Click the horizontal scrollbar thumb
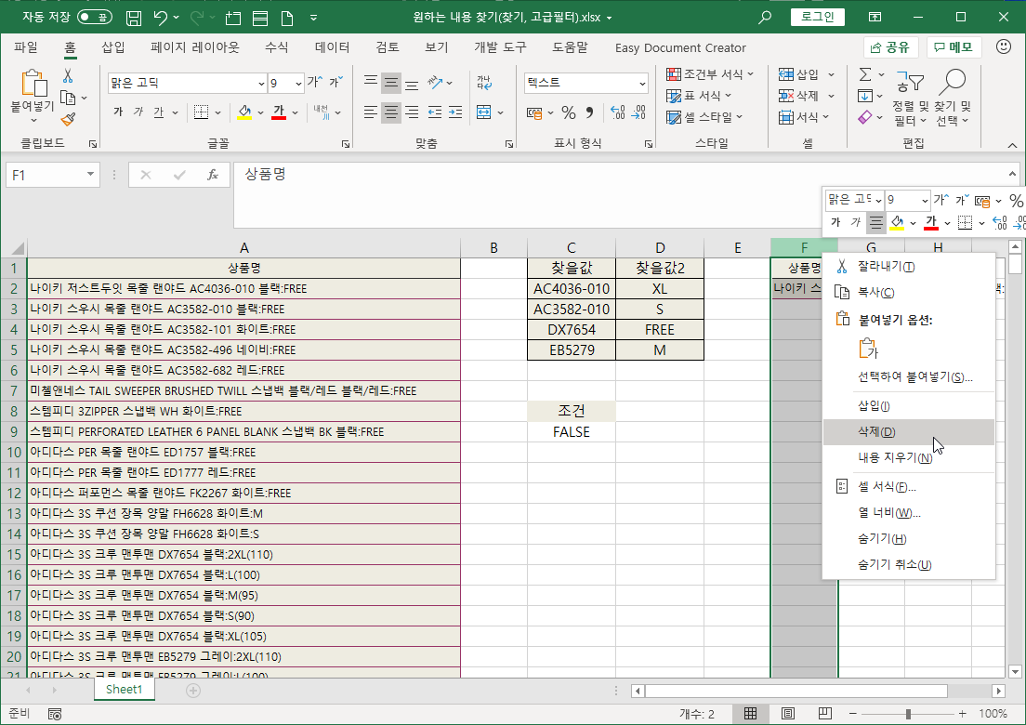Image resolution: width=1026 pixels, height=725 pixels. point(796,691)
